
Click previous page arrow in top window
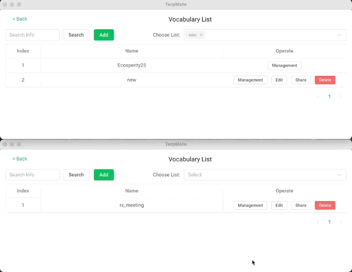(318, 97)
